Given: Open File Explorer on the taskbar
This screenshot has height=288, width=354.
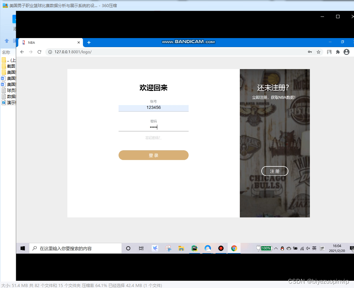Looking at the screenshot, I should coord(181,248).
